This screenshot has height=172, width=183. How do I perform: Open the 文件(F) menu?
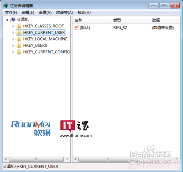[x=11, y=12]
